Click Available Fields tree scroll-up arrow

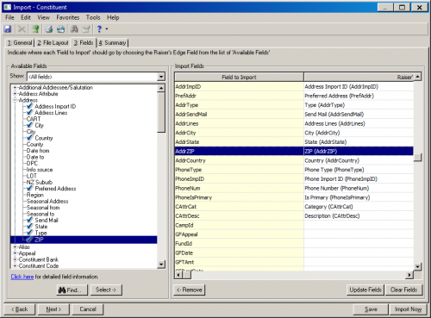click(x=161, y=88)
